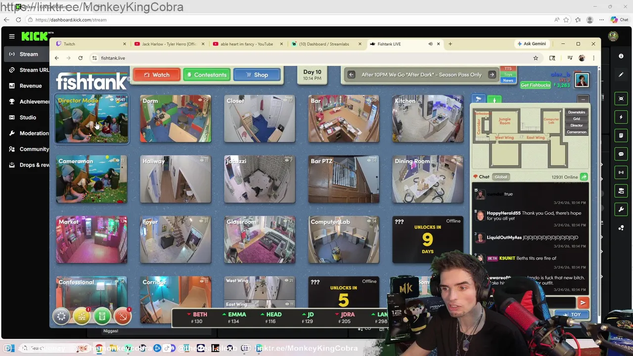
Task: Open Bar camera feed
Action: pyautogui.click(x=344, y=119)
